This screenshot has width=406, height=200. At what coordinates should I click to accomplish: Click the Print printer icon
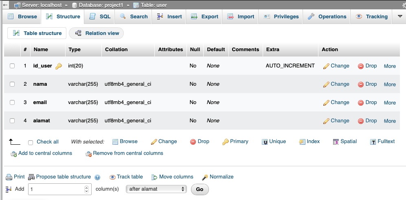click(x=9, y=177)
